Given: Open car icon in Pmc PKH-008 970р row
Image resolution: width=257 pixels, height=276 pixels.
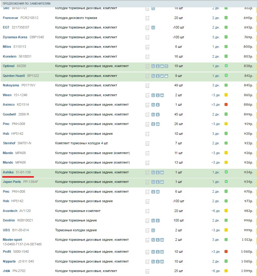Looking at the screenshot, I should [158, 192].
